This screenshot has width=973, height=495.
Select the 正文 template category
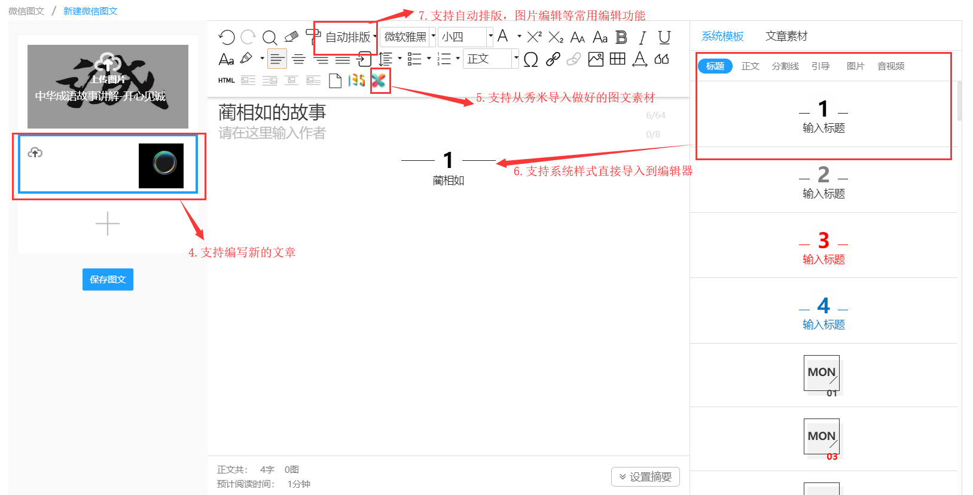(x=751, y=66)
